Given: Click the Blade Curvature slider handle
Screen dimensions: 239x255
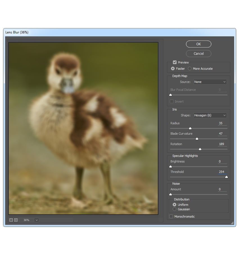Looking at the screenshot, I should tap(197, 139).
